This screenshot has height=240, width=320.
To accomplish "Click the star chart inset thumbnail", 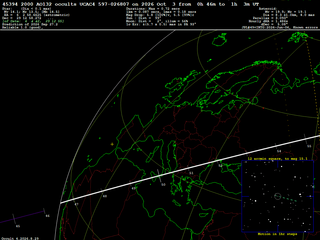I will coord(277,196).
